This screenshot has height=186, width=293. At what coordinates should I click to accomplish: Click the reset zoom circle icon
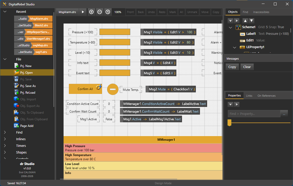pos(108,12)
